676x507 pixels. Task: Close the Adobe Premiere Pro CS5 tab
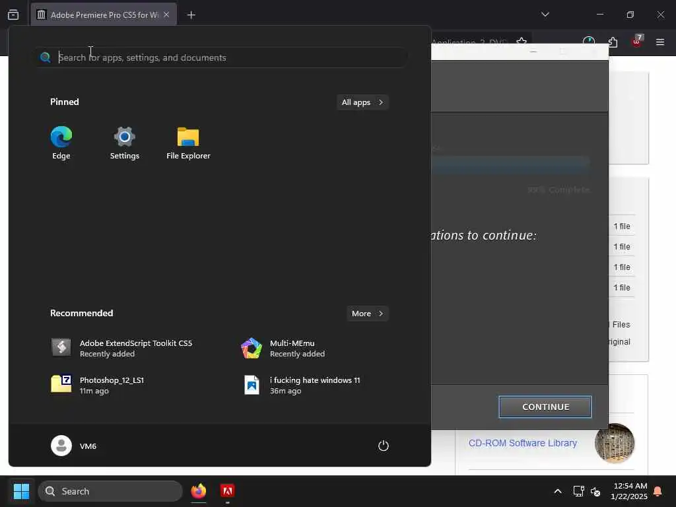pos(166,15)
